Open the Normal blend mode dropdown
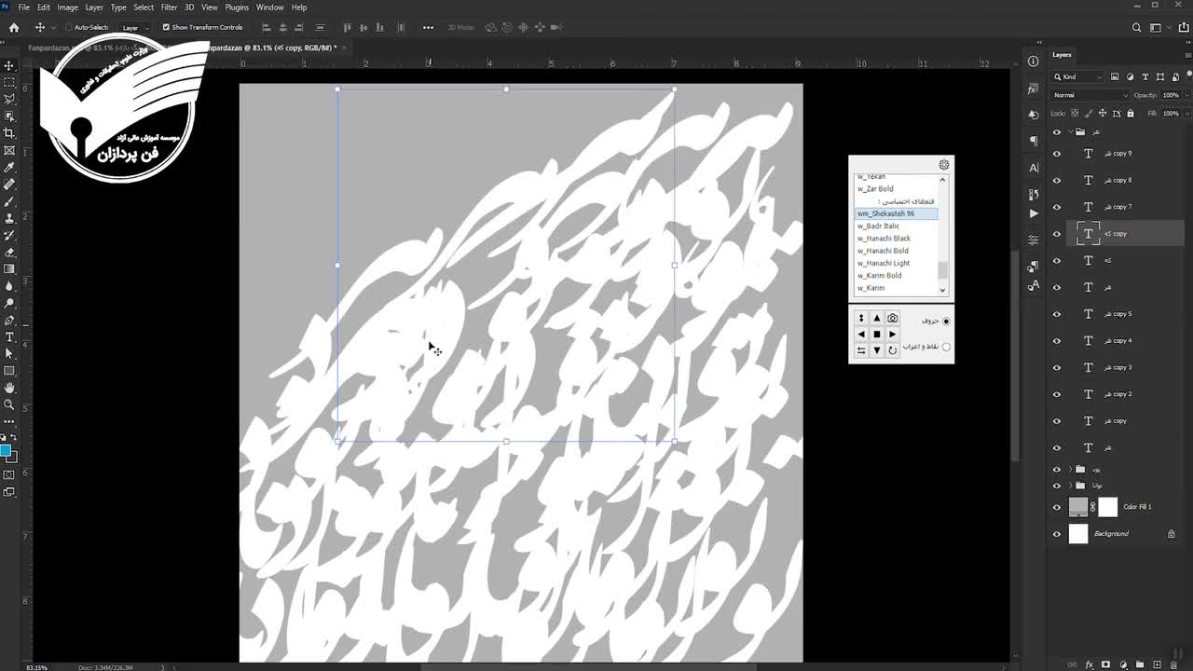The width and height of the screenshot is (1193, 671). tap(1089, 95)
